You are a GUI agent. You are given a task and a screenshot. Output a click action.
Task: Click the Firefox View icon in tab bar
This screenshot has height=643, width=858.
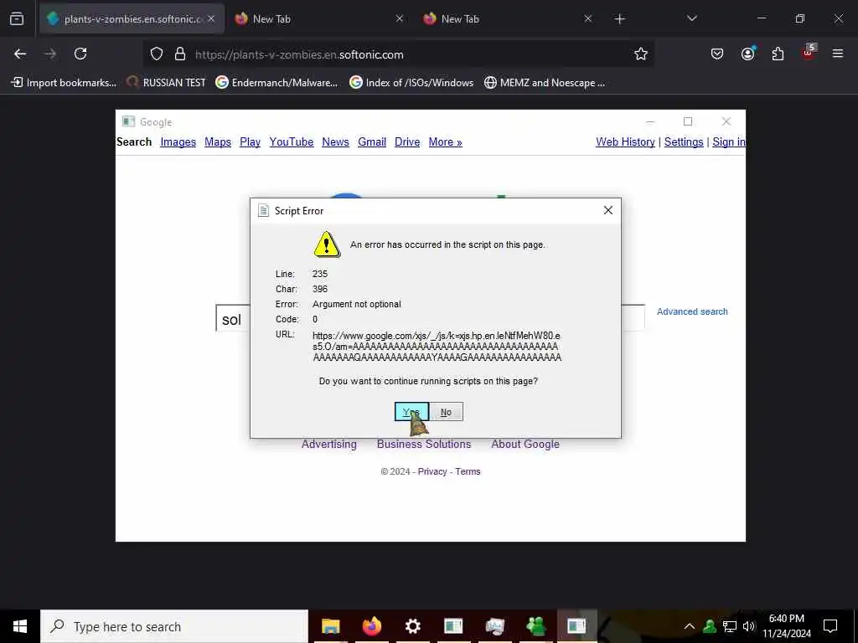pyautogui.click(x=17, y=19)
